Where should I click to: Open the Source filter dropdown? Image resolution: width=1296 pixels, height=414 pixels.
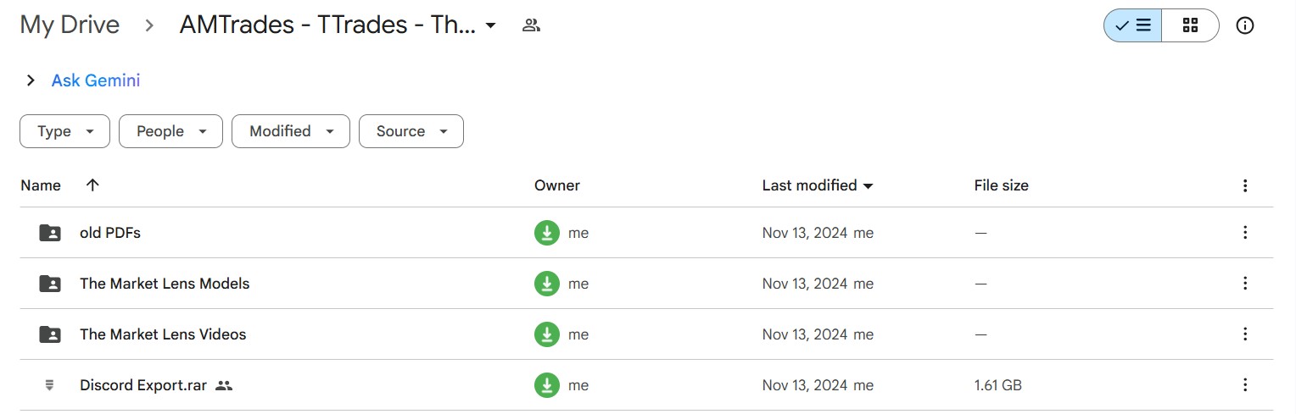(x=411, y=131)
